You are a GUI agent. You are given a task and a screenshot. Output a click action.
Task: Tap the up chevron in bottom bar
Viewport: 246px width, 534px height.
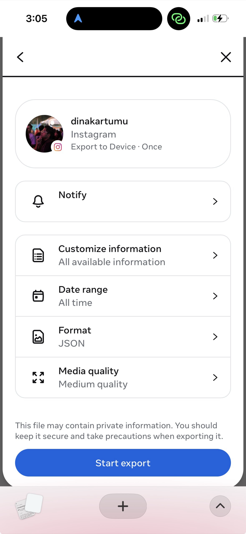[x=220, y=506]
